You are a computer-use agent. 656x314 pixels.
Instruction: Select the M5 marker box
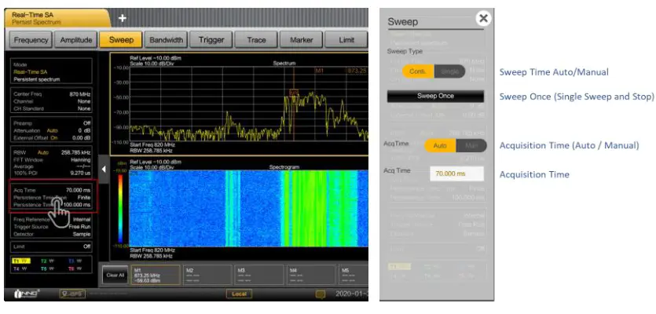pos(354,275)
